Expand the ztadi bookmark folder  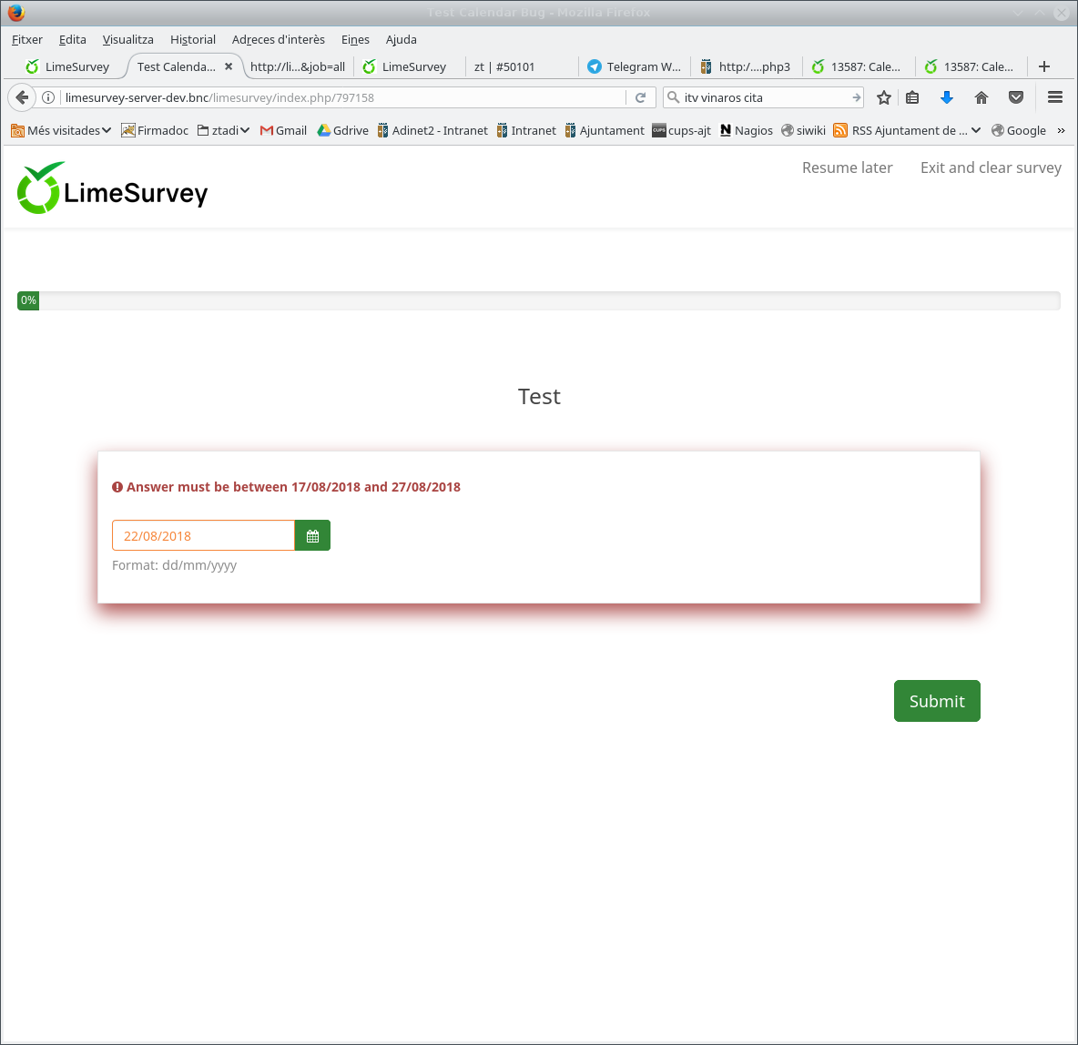pos(223,131)
